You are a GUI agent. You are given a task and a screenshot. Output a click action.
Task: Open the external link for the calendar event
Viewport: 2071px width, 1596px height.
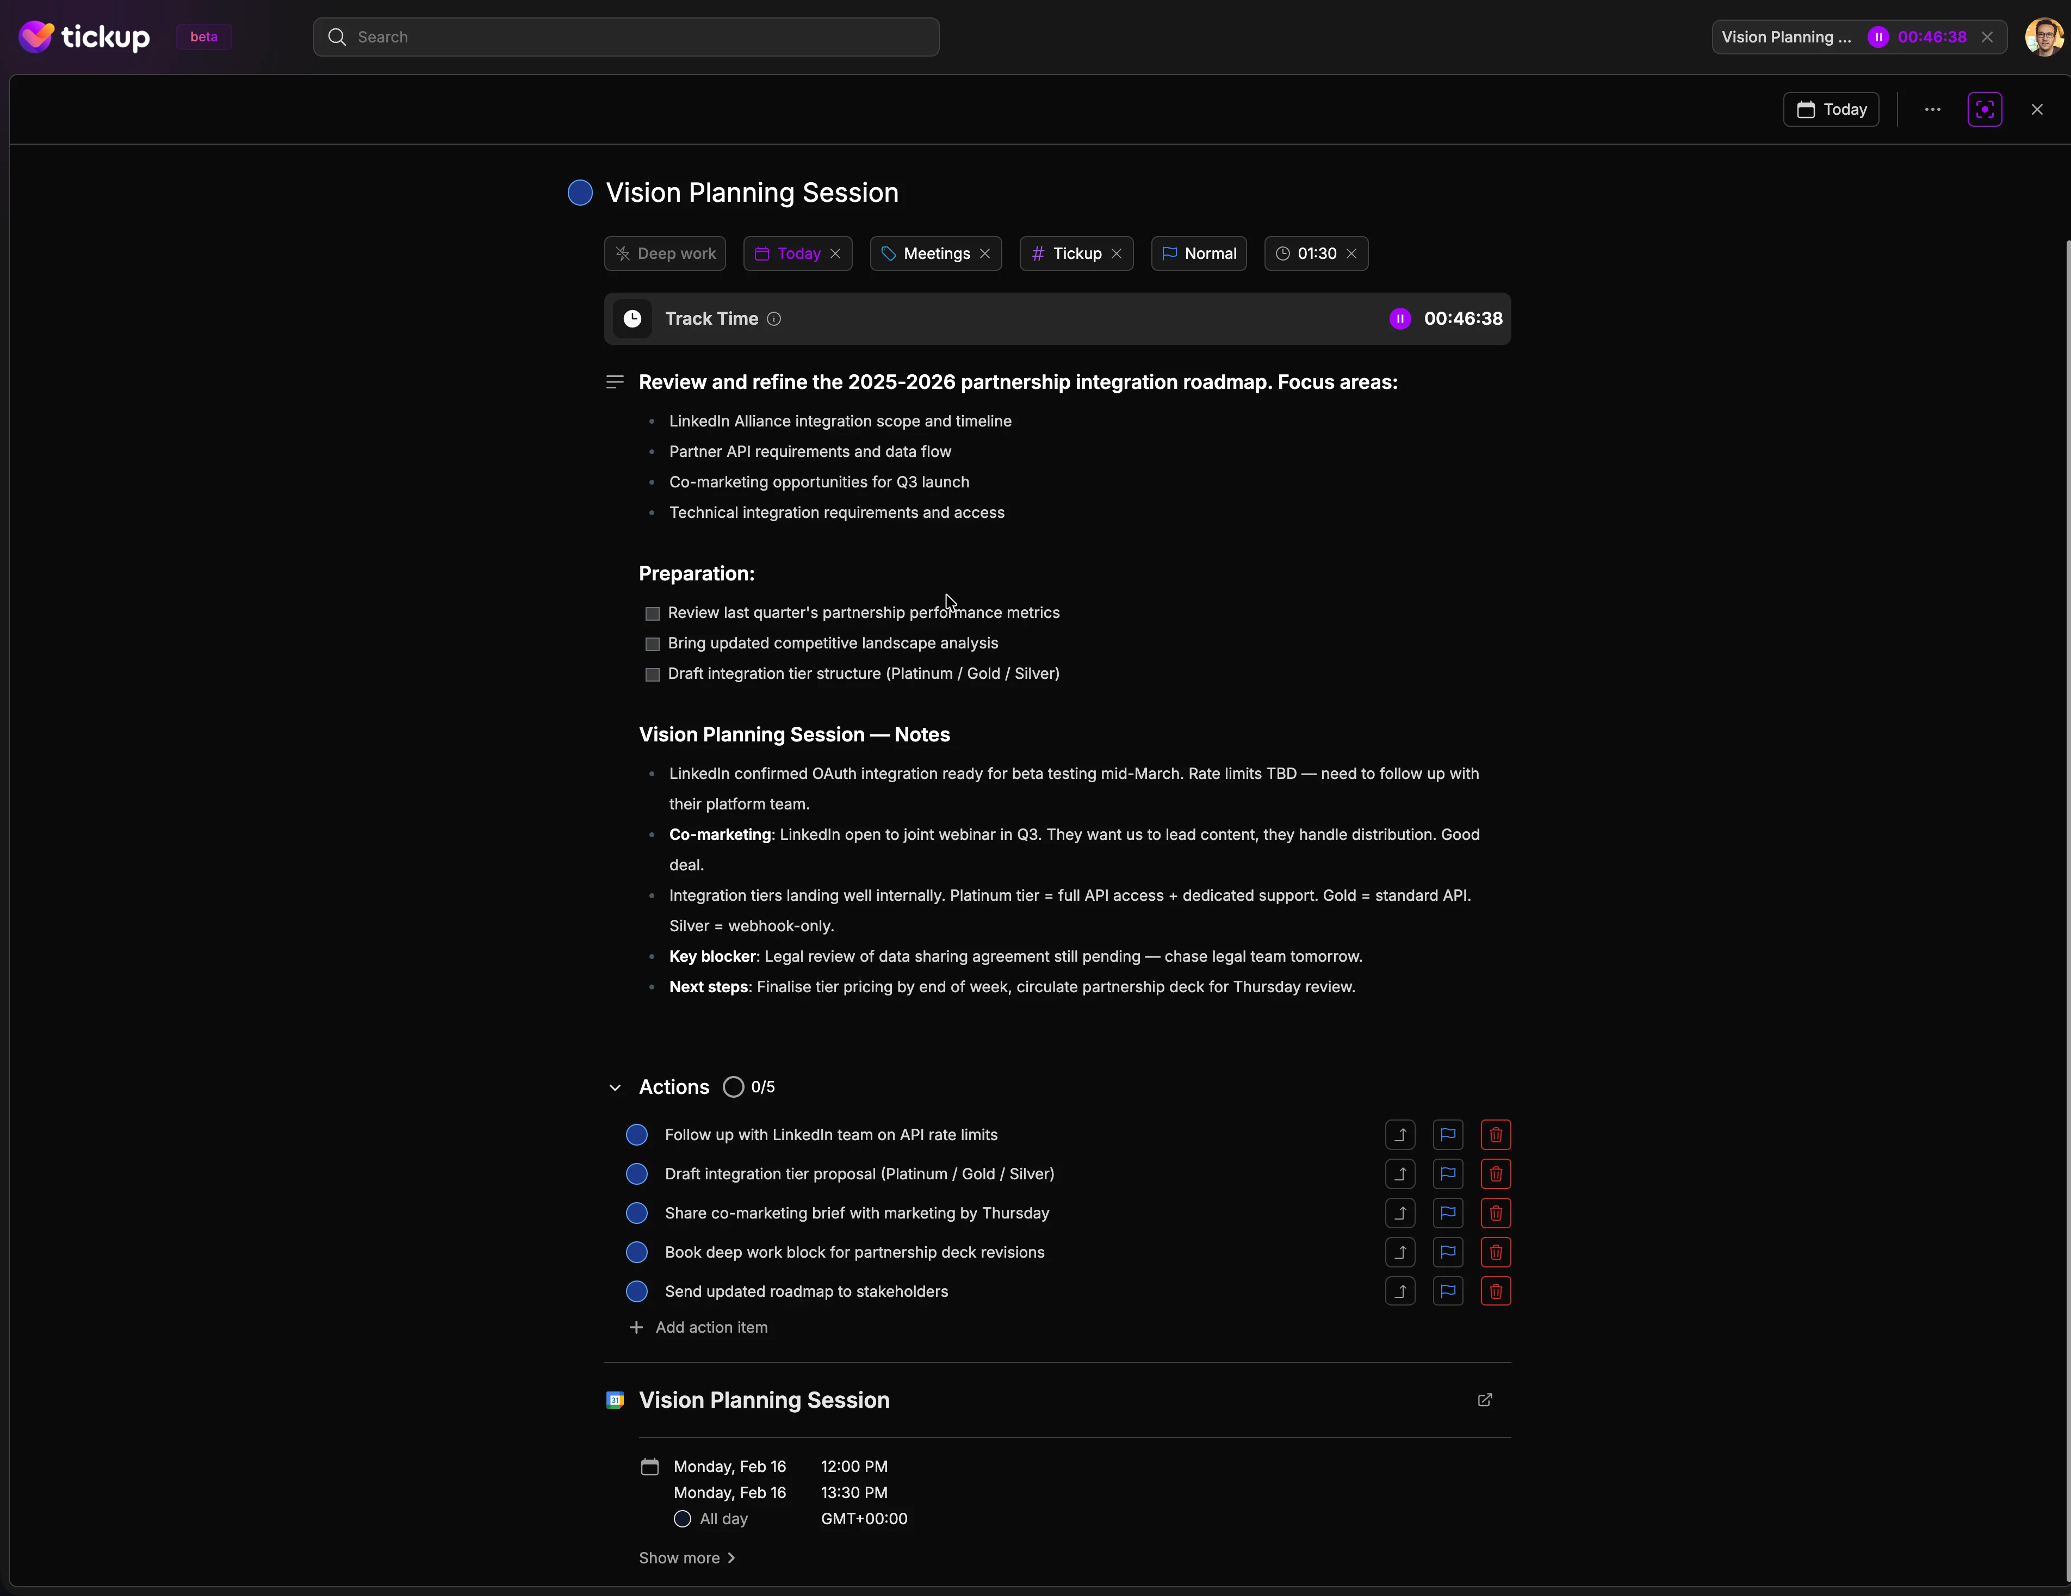click(1485, 1400)
